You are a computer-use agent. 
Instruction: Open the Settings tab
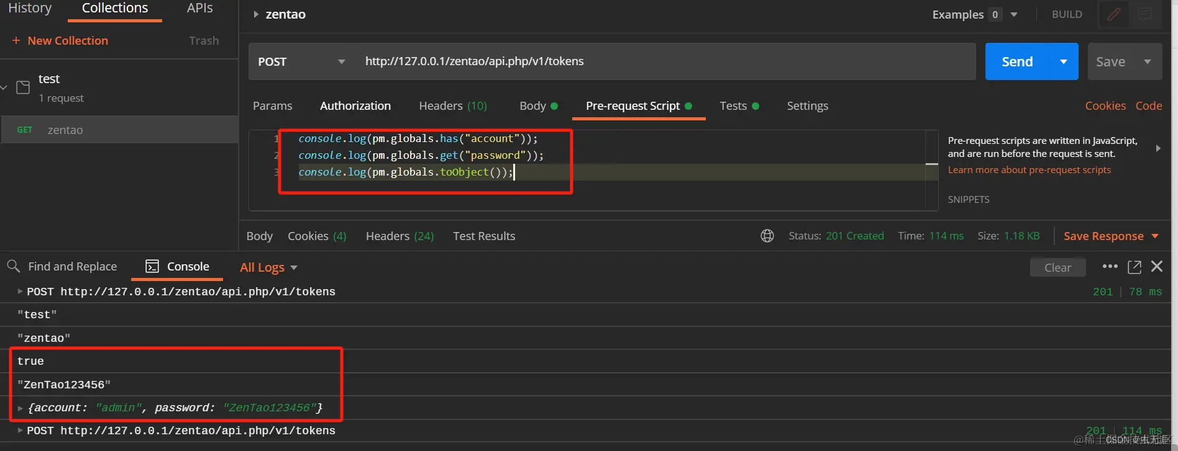808,105
